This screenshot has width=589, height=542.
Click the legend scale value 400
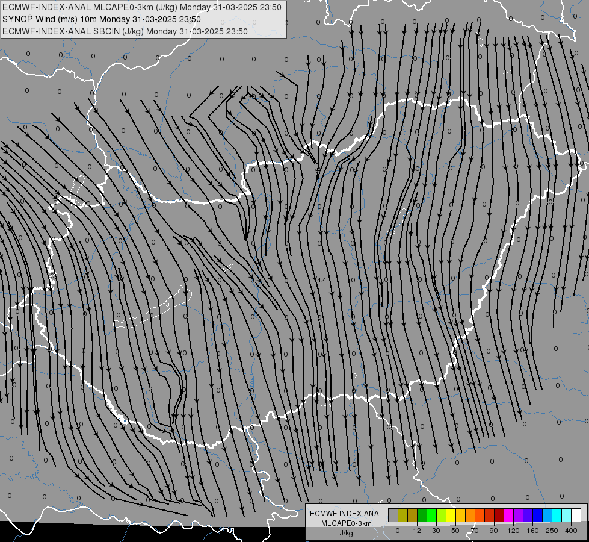click(x=571, y=531)
